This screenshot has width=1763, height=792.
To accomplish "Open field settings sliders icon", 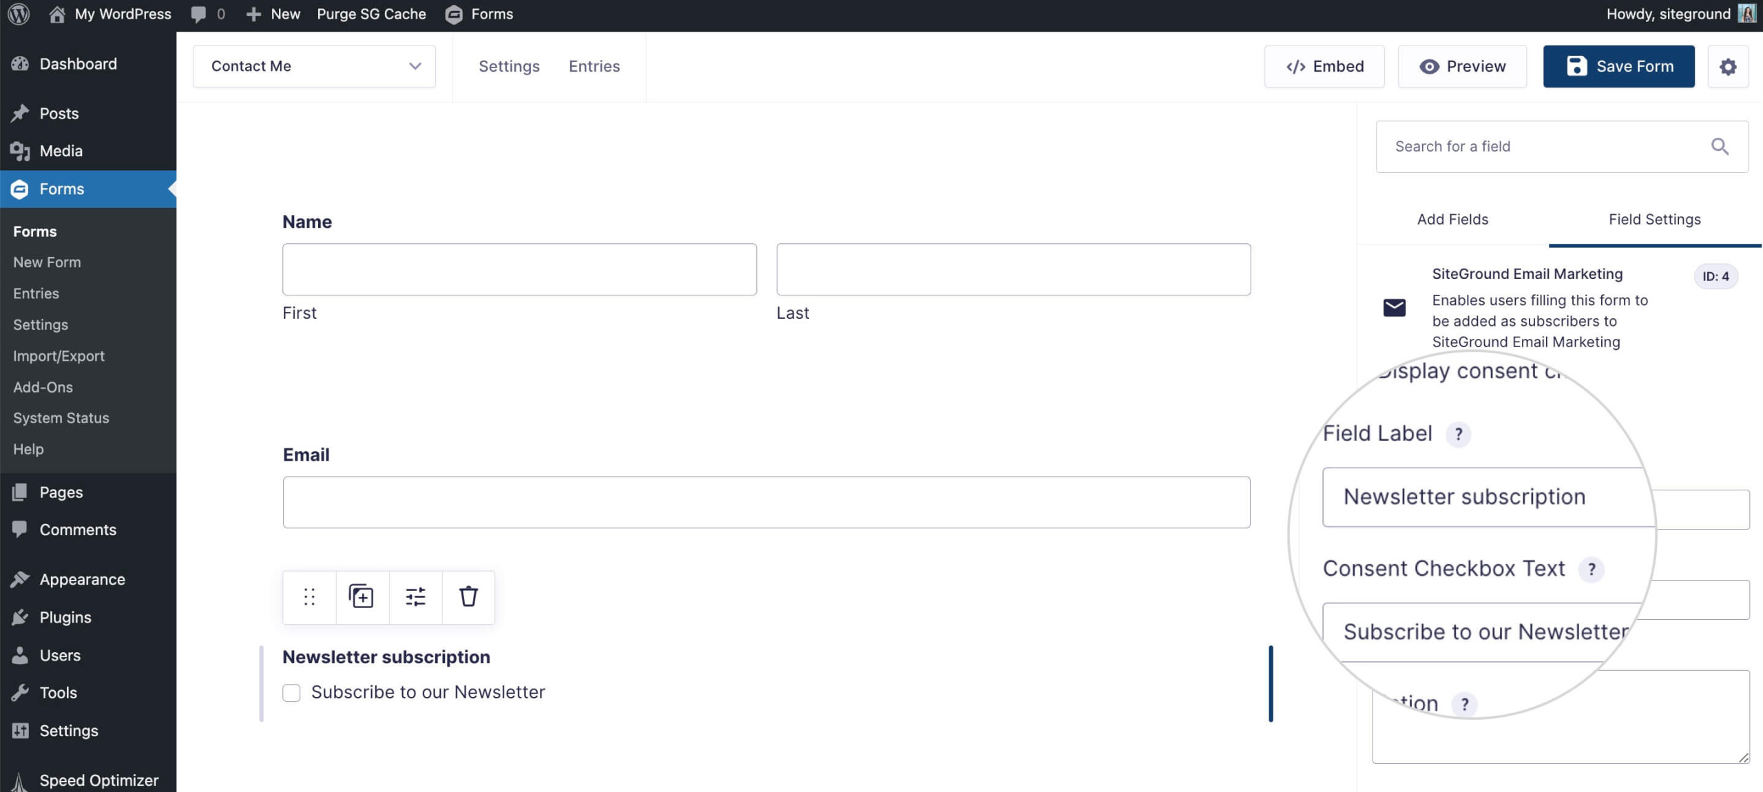I will (415, 597).
